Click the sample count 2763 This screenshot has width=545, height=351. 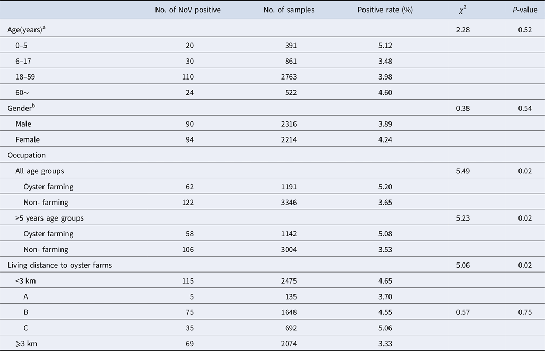click(288, 77)
